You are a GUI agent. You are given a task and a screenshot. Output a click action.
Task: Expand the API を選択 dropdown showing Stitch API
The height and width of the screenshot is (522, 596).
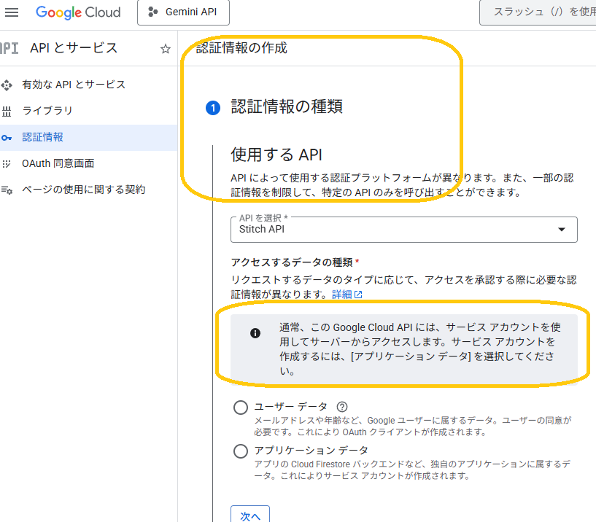403,229
